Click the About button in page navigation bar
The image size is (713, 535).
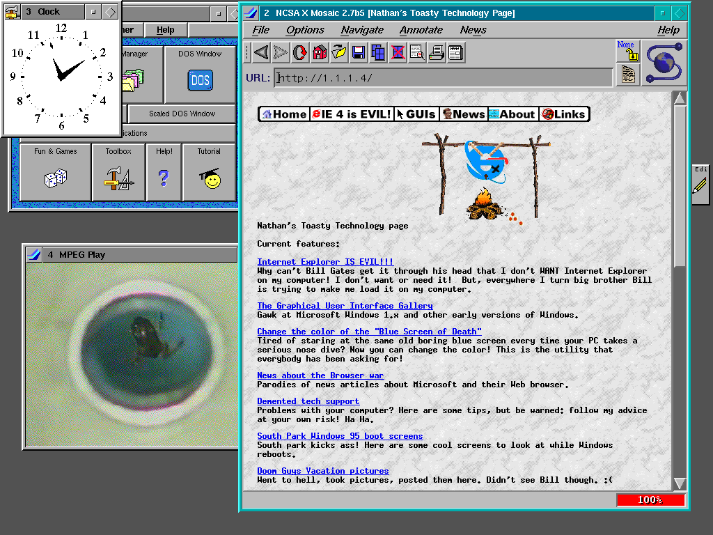(512, 114)
